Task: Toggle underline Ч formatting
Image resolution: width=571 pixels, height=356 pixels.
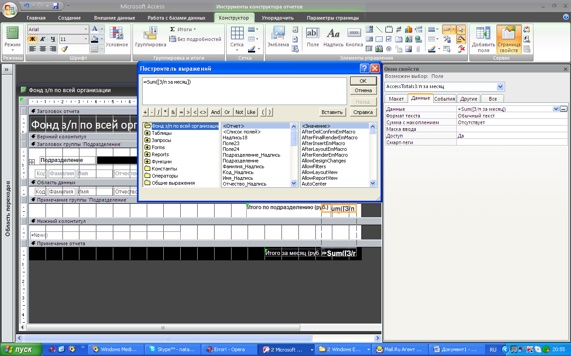Action: click(53, 39)
